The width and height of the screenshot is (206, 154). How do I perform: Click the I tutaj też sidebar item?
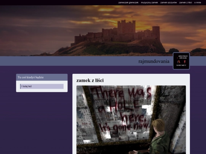(x=42, y=86)
